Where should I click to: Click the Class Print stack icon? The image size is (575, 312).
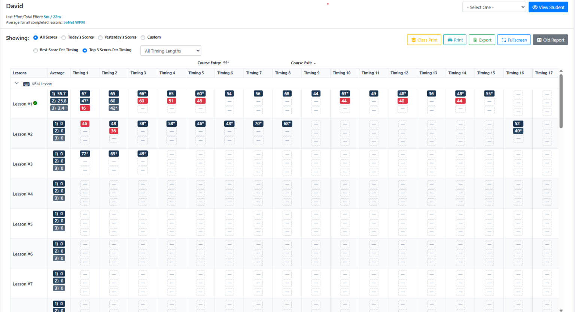413,40
